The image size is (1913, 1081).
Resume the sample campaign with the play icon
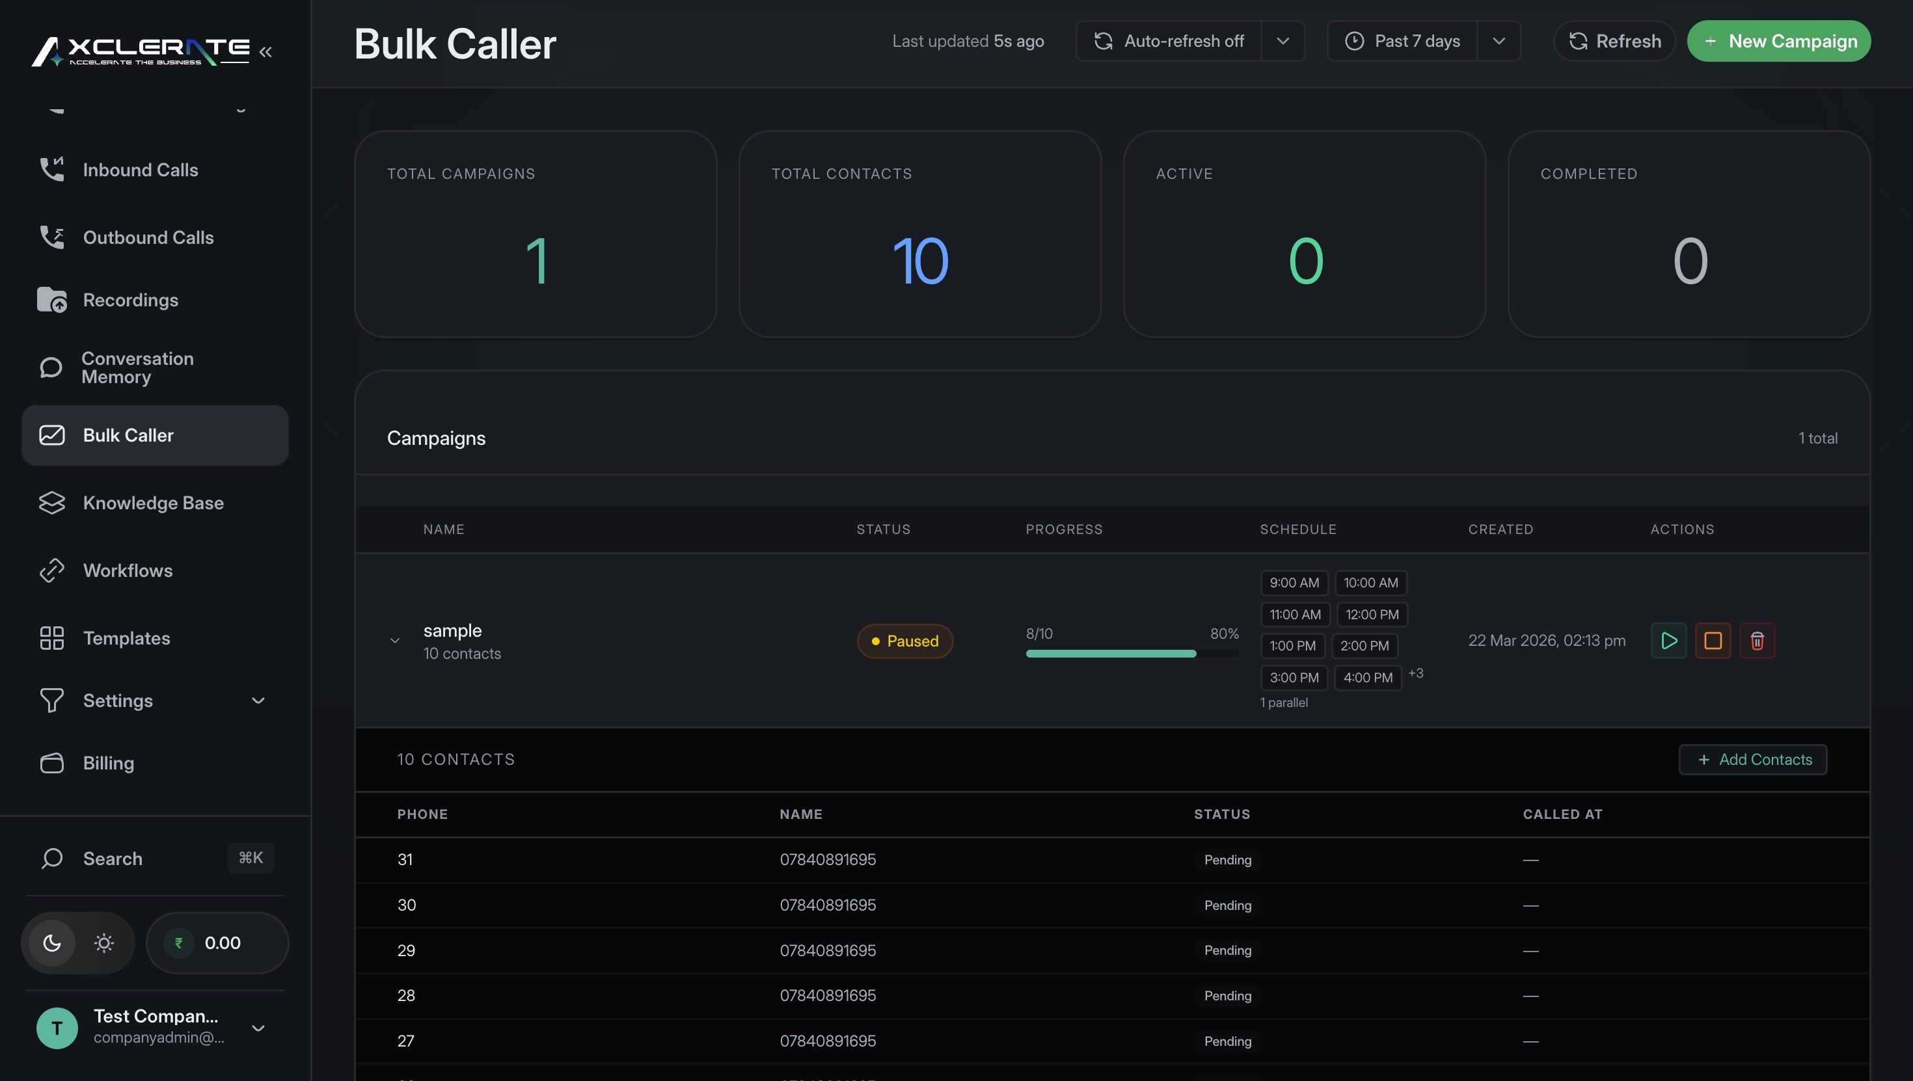coord(1669,640)
